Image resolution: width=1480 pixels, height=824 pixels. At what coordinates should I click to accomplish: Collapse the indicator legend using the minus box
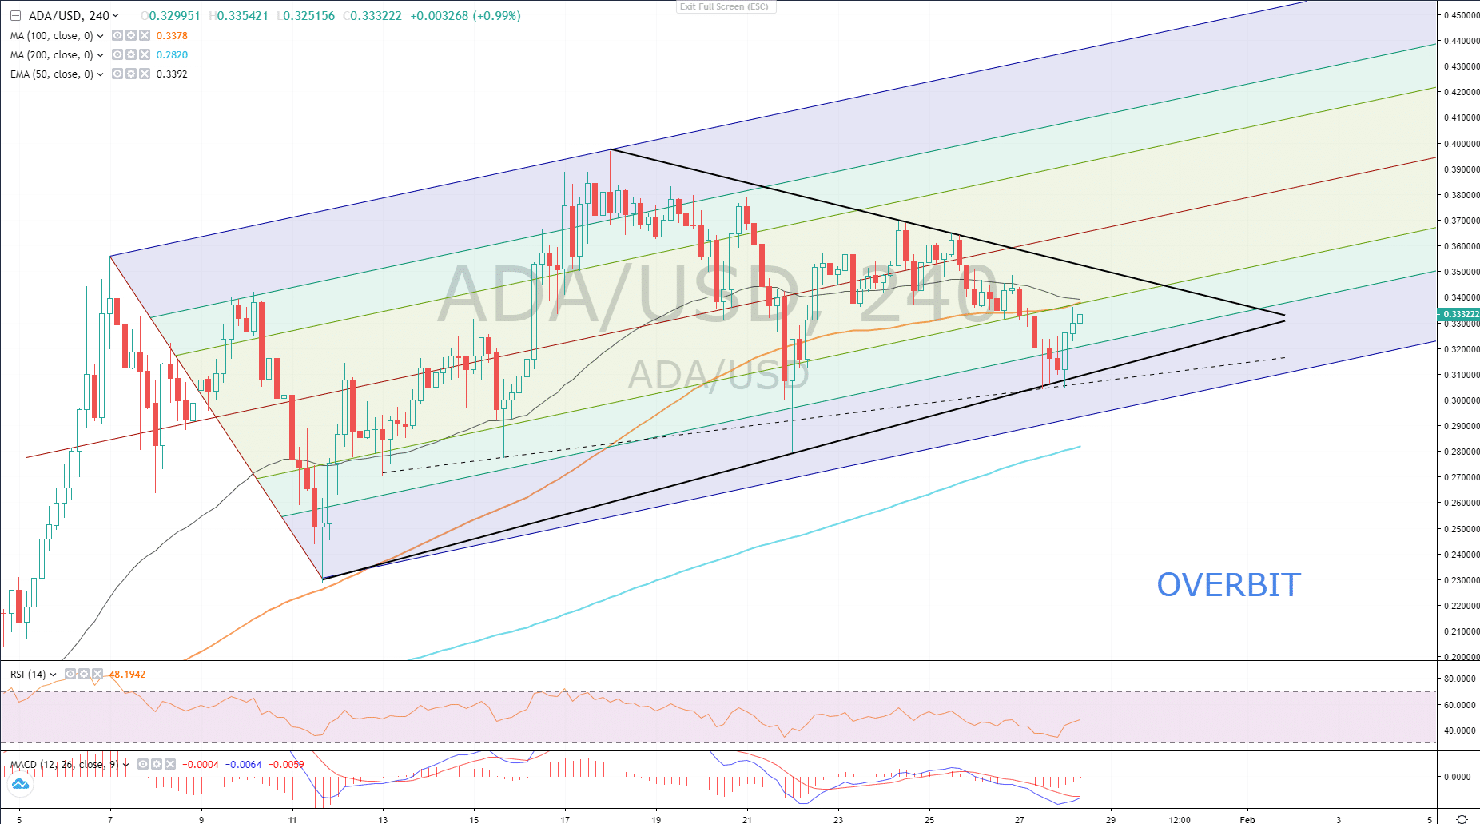click(15, 16)
